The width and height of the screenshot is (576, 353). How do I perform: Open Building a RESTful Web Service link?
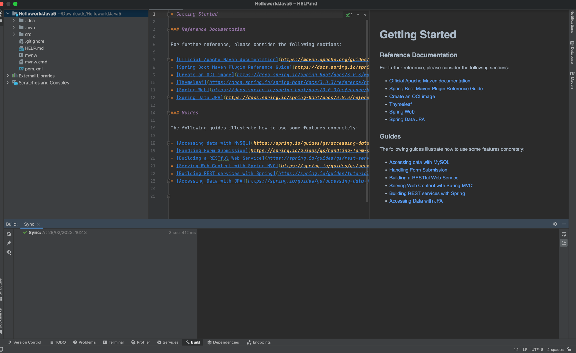click(x=424, y=178)
